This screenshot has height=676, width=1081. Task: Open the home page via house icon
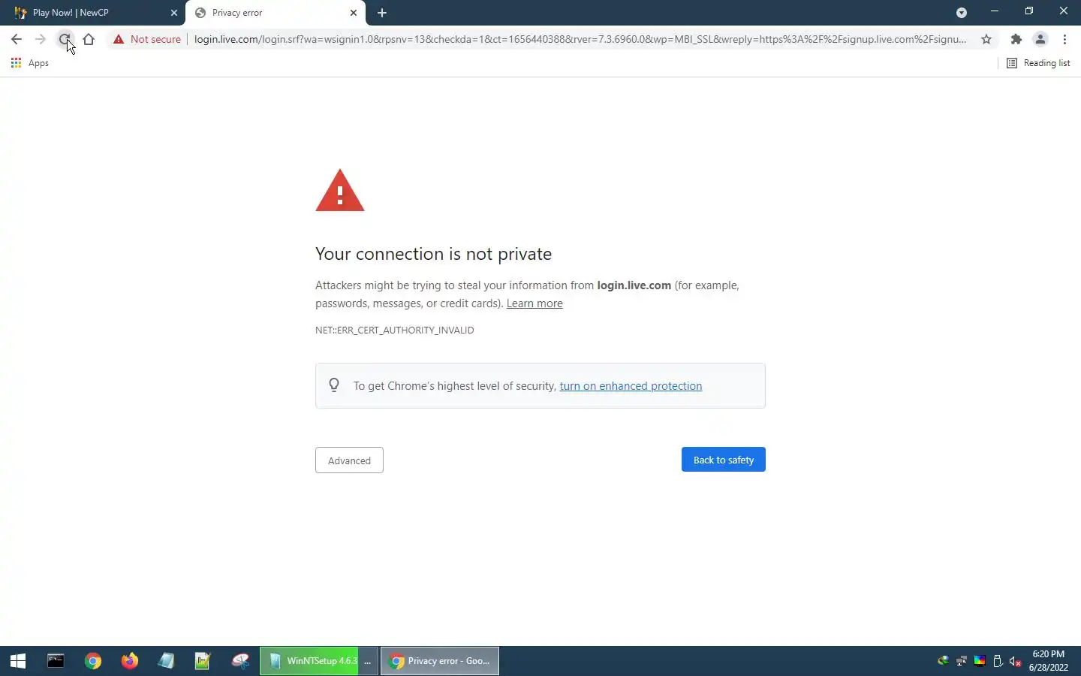(89, 39)
